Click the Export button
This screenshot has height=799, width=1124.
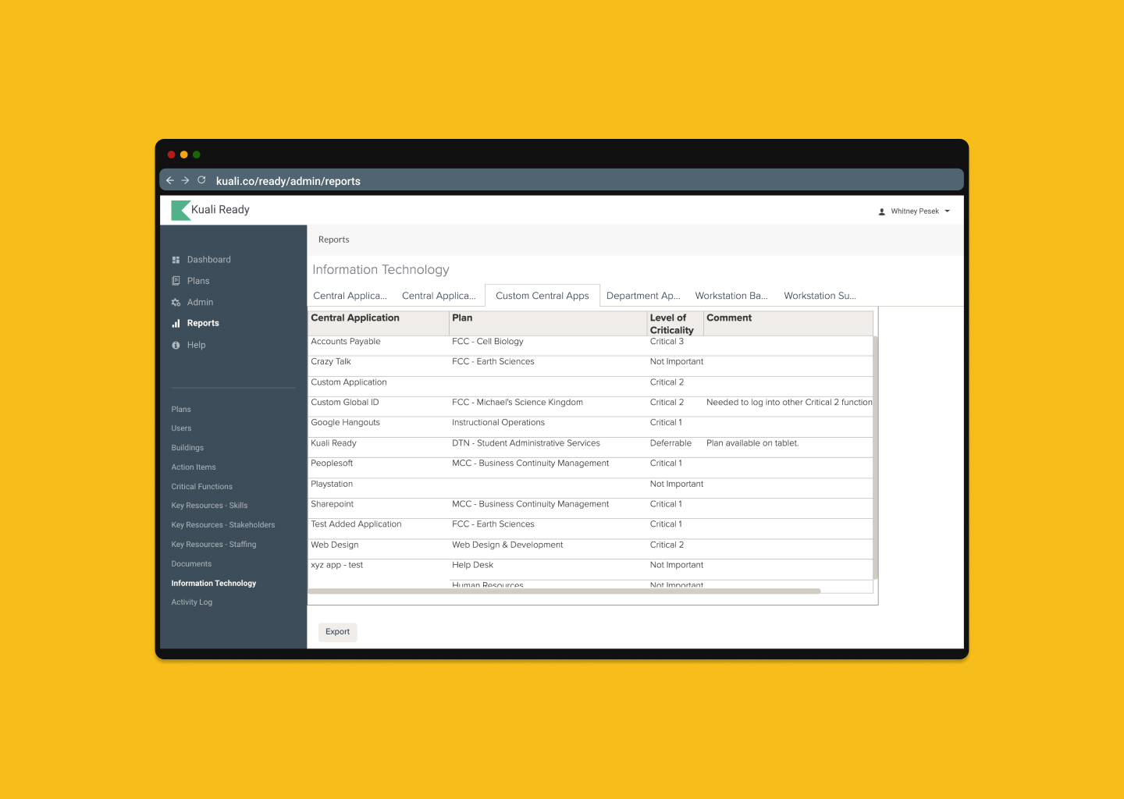click(337, 632)
